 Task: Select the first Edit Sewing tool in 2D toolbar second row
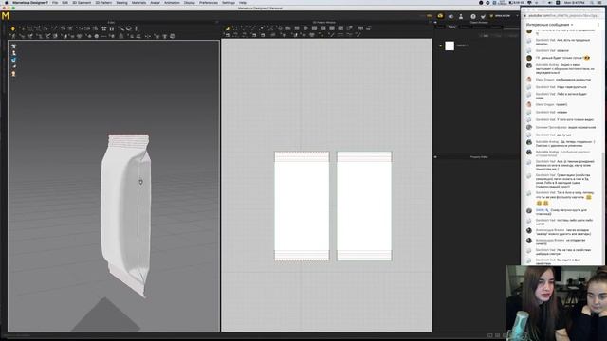tap(228, 35)
